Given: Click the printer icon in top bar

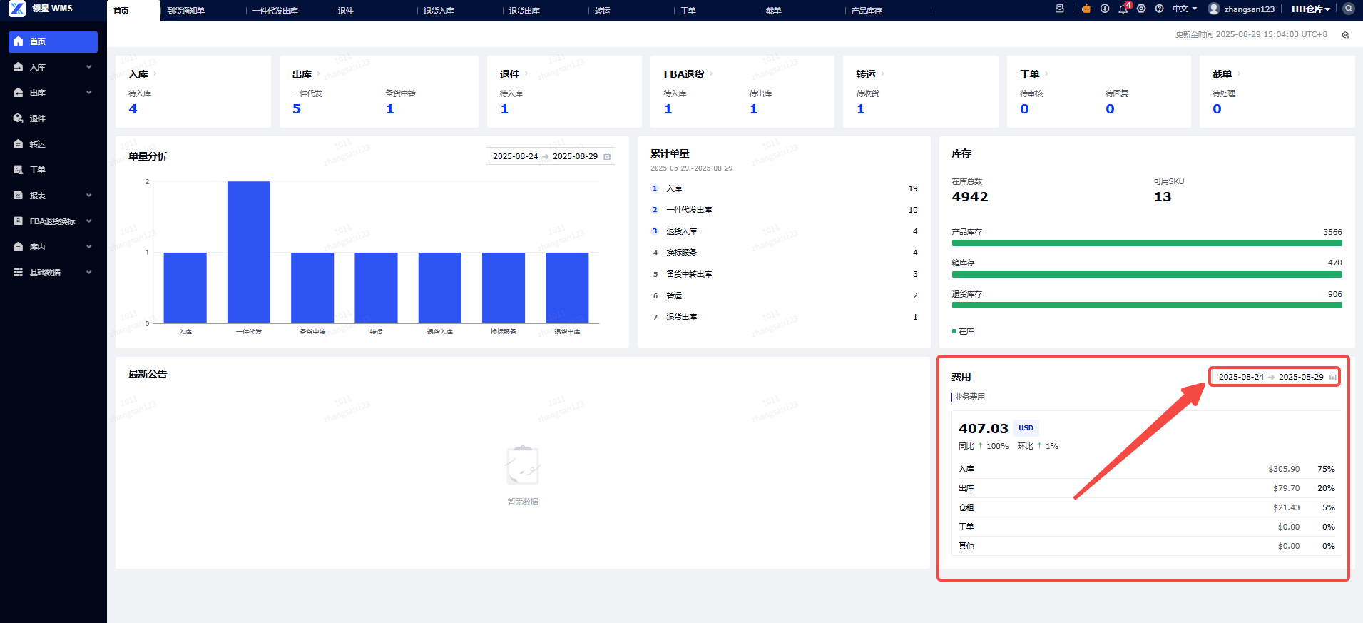Looking at the screenshot, I should click(1060, 9).
